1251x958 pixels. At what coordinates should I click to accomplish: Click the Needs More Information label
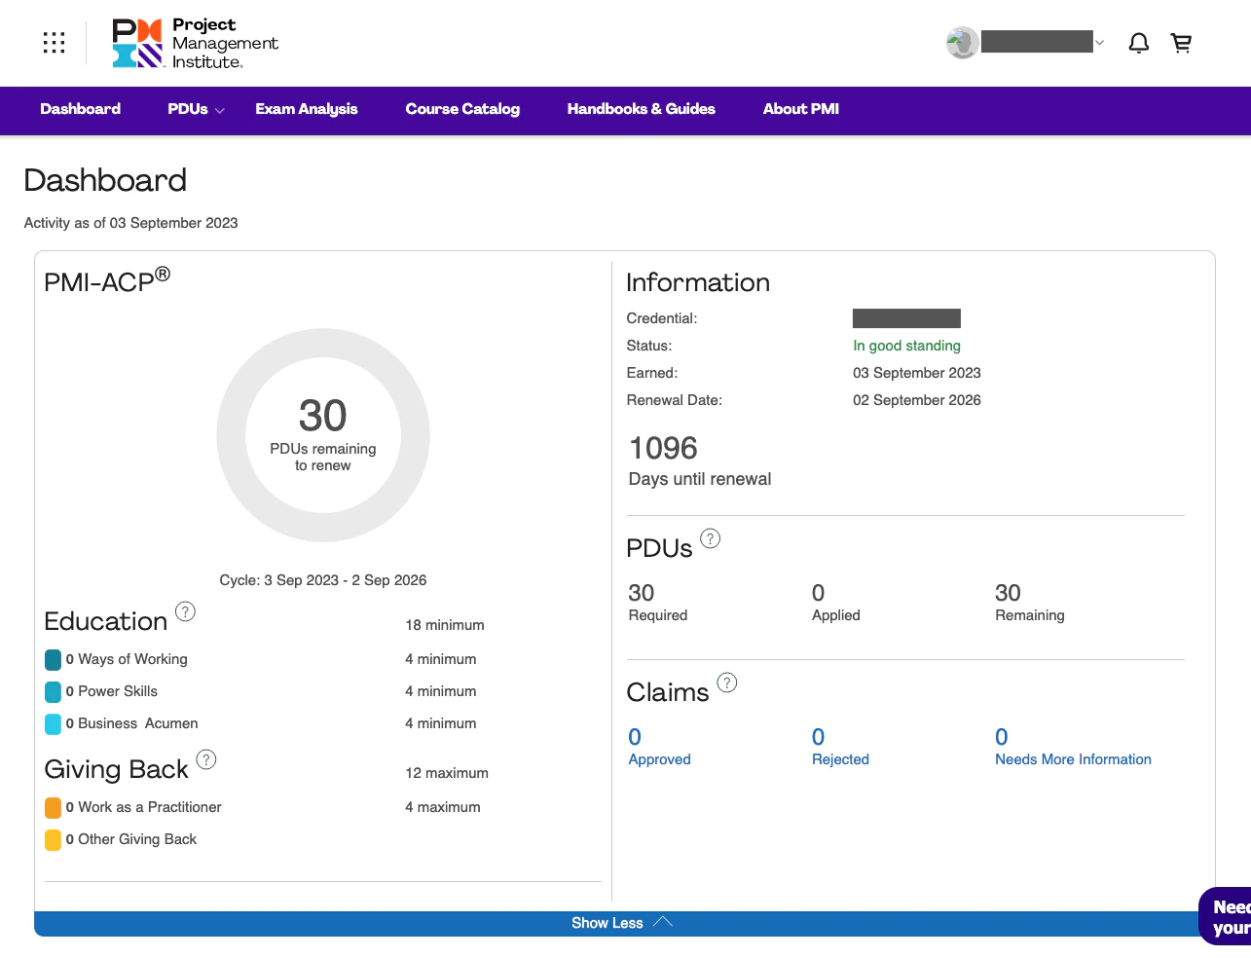[1073, 759]
